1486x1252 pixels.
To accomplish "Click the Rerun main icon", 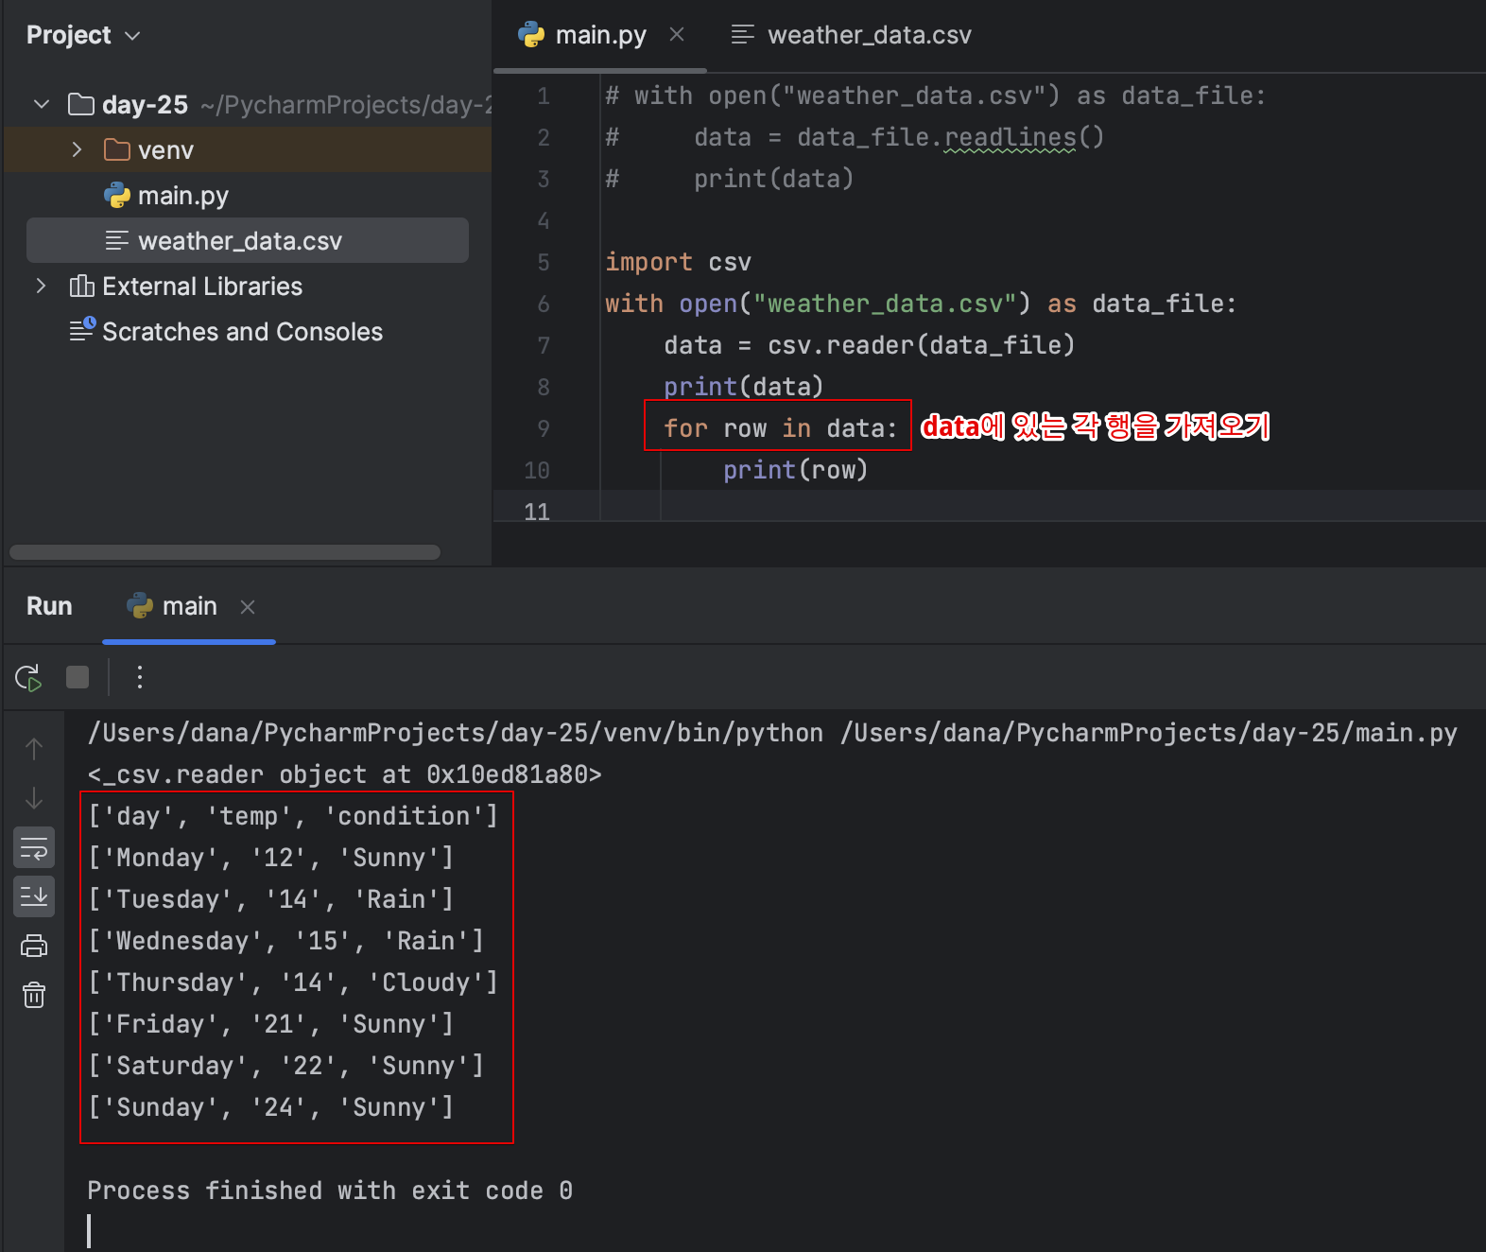I will tap(28, 677).
